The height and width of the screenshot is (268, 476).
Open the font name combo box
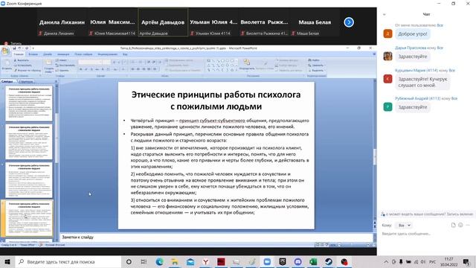coord(90,62)
